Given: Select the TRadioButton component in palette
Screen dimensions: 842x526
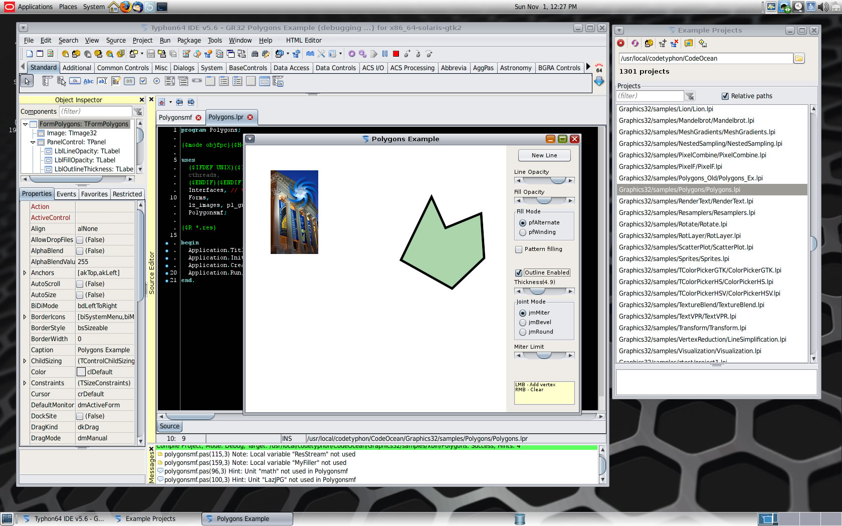Looking at the screenshot, I should pyautogui.click(x=156, y=81).
